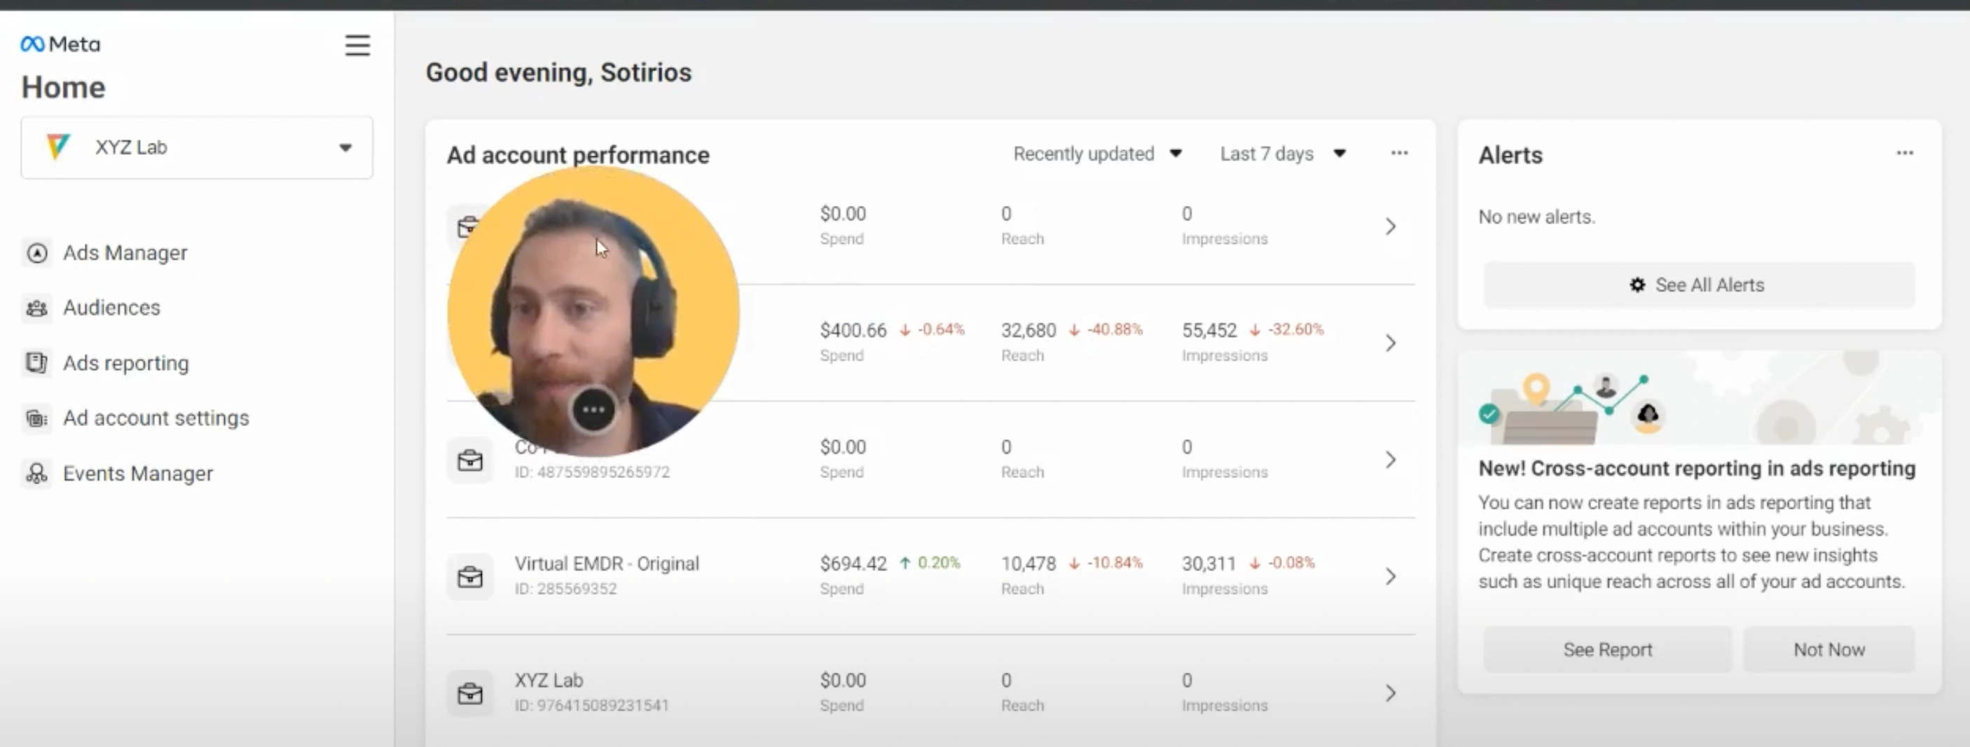Expand the Virtual EMDR - Original row chevron
This screenshot has height=747, width=1970.
click(x=1391, y=577)
